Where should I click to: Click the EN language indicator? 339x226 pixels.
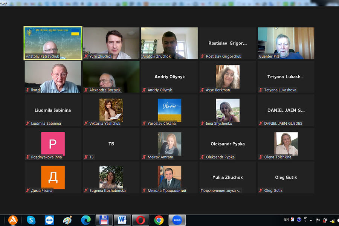click(x=286, y=220)
